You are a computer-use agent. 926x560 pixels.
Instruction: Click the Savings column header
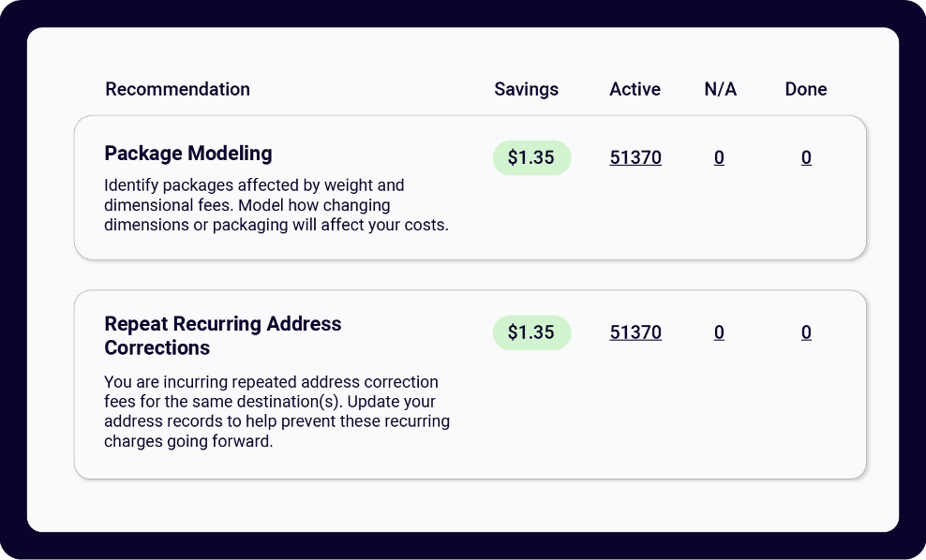(526, 90)
